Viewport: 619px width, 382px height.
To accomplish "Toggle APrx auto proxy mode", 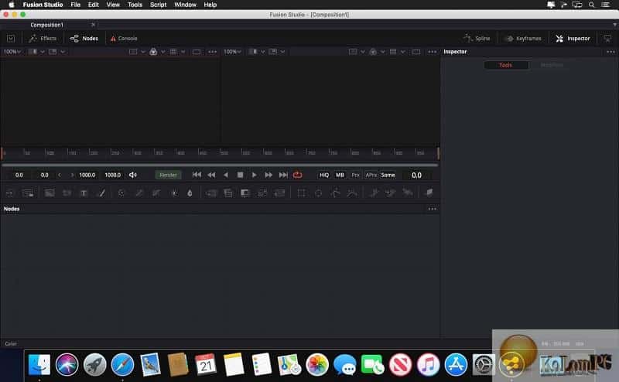I will pyautogui.click(x=371, y=175).
